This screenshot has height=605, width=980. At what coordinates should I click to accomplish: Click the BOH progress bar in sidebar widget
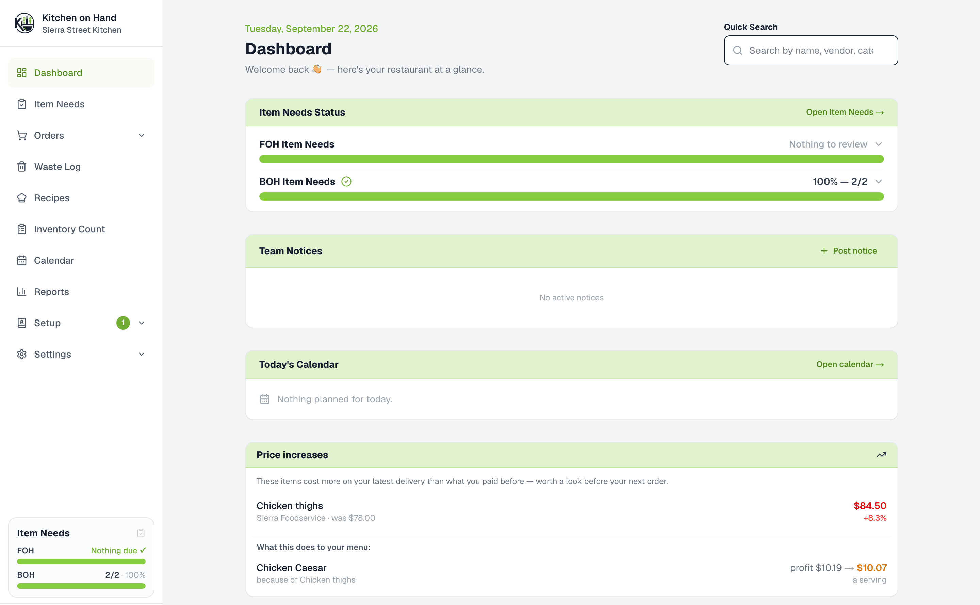pos(81,586)
